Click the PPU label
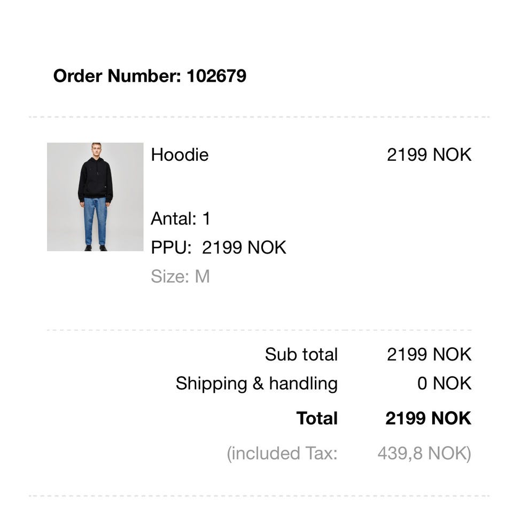 (x=171, y=247)
